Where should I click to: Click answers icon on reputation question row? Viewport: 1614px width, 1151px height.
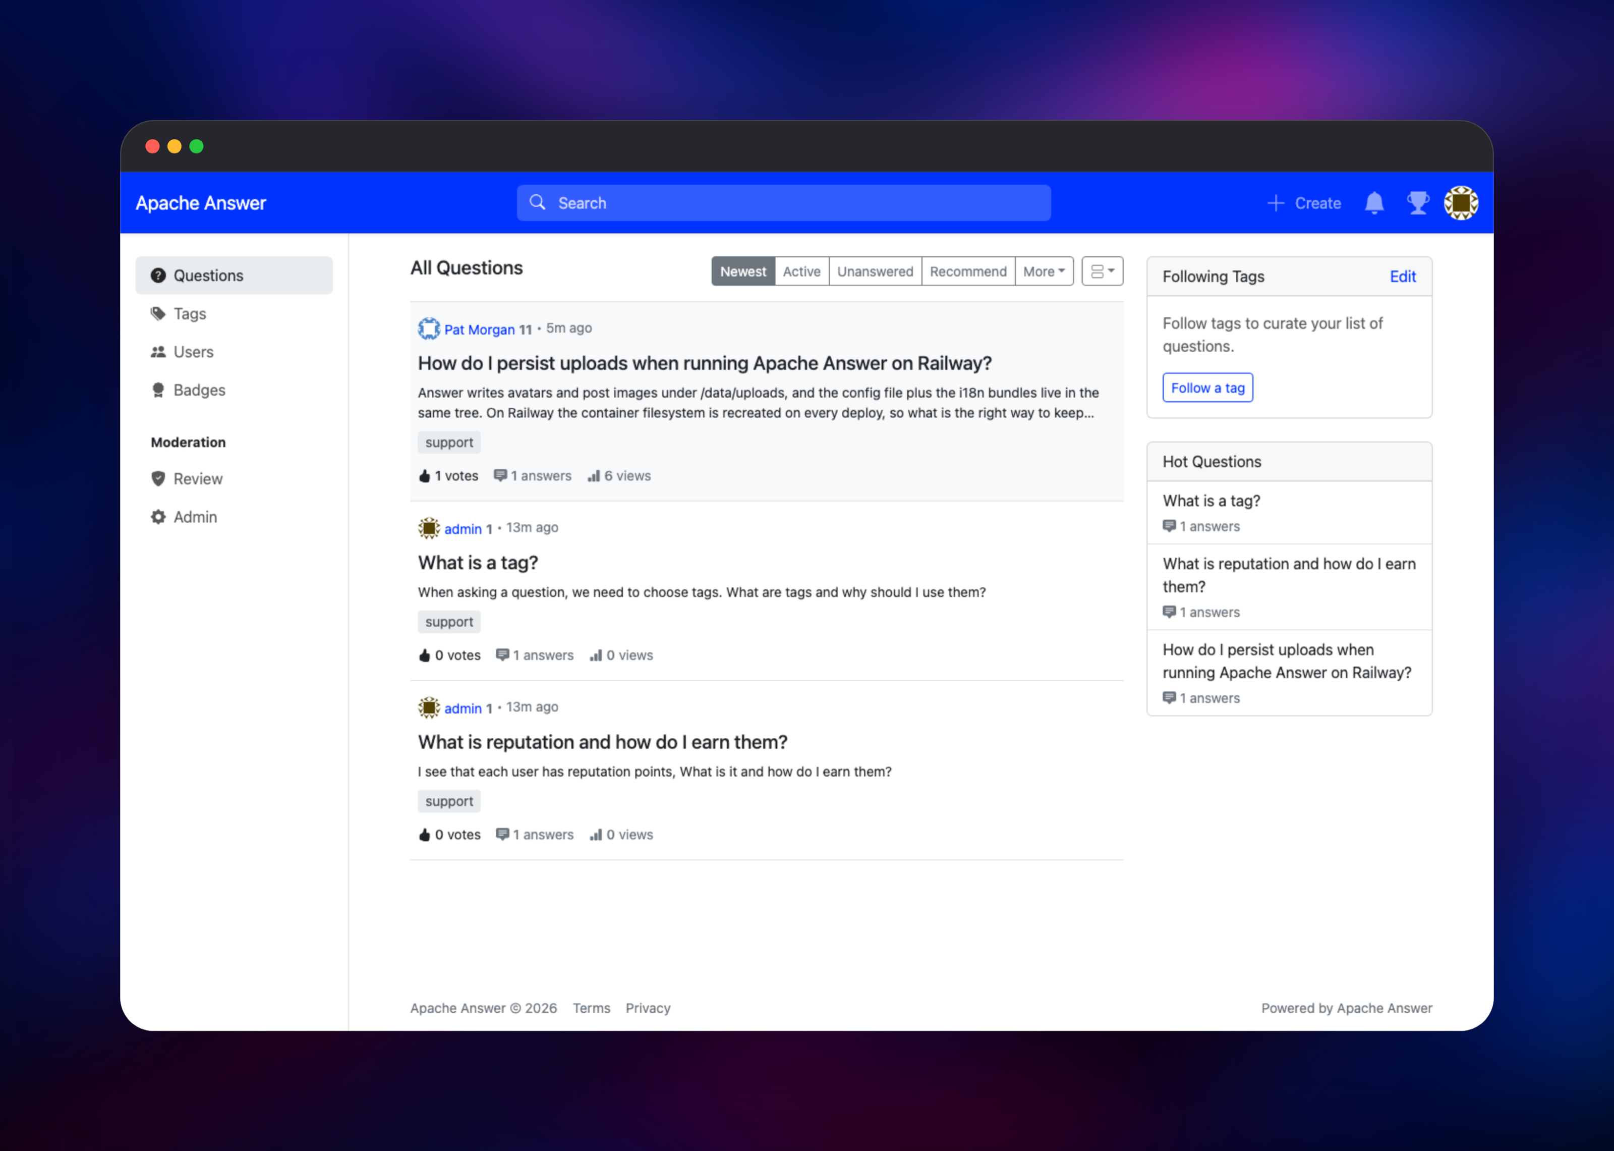[x=502, y=834]
